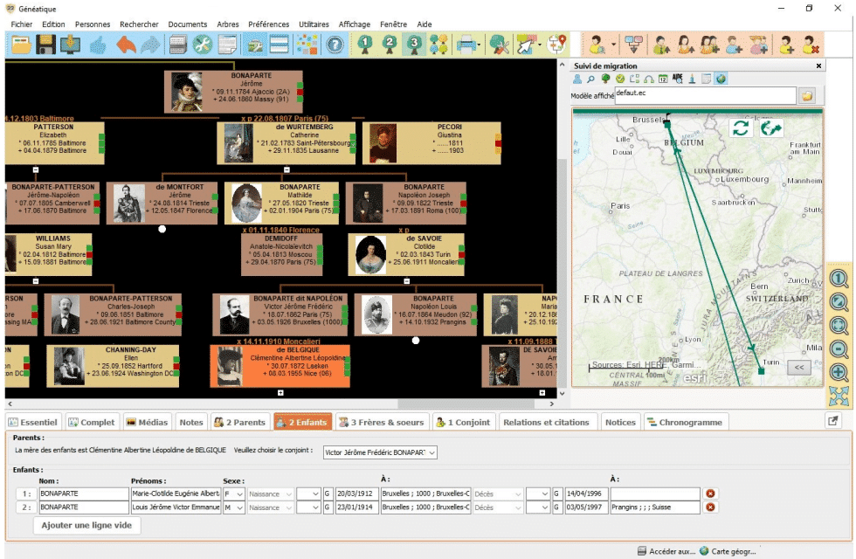The image size is (856, 559).
Task: Click the globe icon in migration panel toolbar
Action: (x=721, y=79)
